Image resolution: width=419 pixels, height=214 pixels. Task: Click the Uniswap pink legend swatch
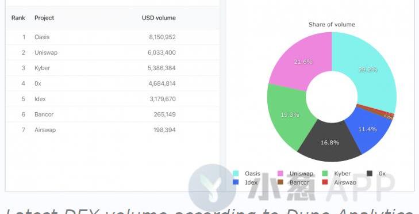pos(280,173)
